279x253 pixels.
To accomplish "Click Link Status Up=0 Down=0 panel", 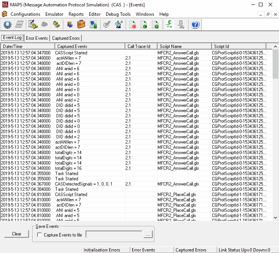I will coord(247,250).
